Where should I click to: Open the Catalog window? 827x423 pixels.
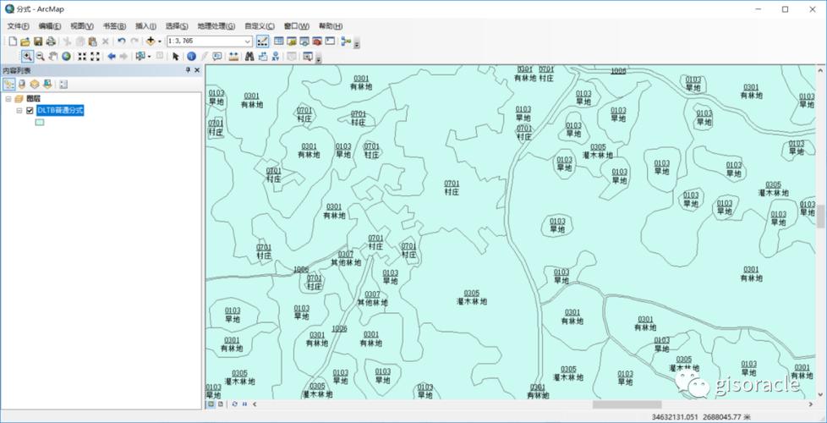292,41
